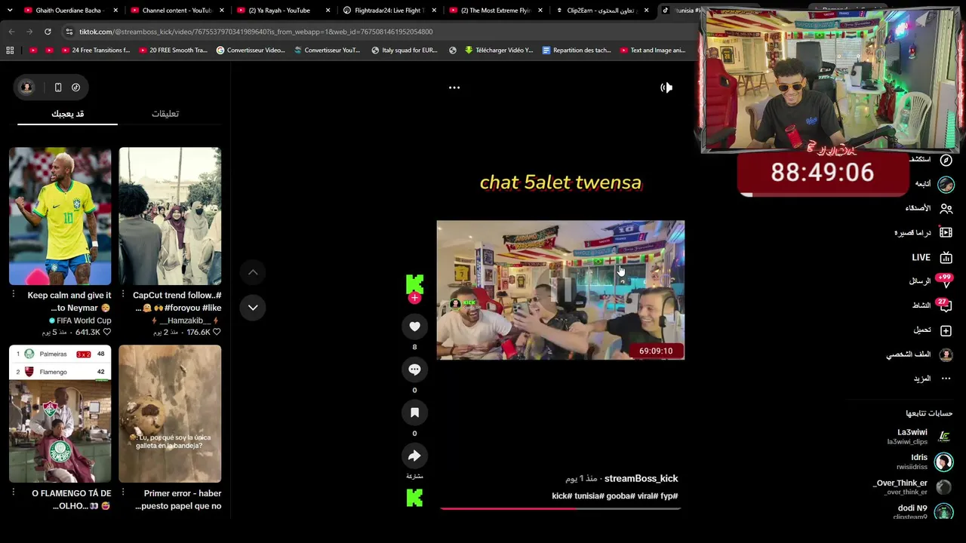Open the Upload plus icon labeled تحميل
This screenshot has height=543, width=966.
946,330
